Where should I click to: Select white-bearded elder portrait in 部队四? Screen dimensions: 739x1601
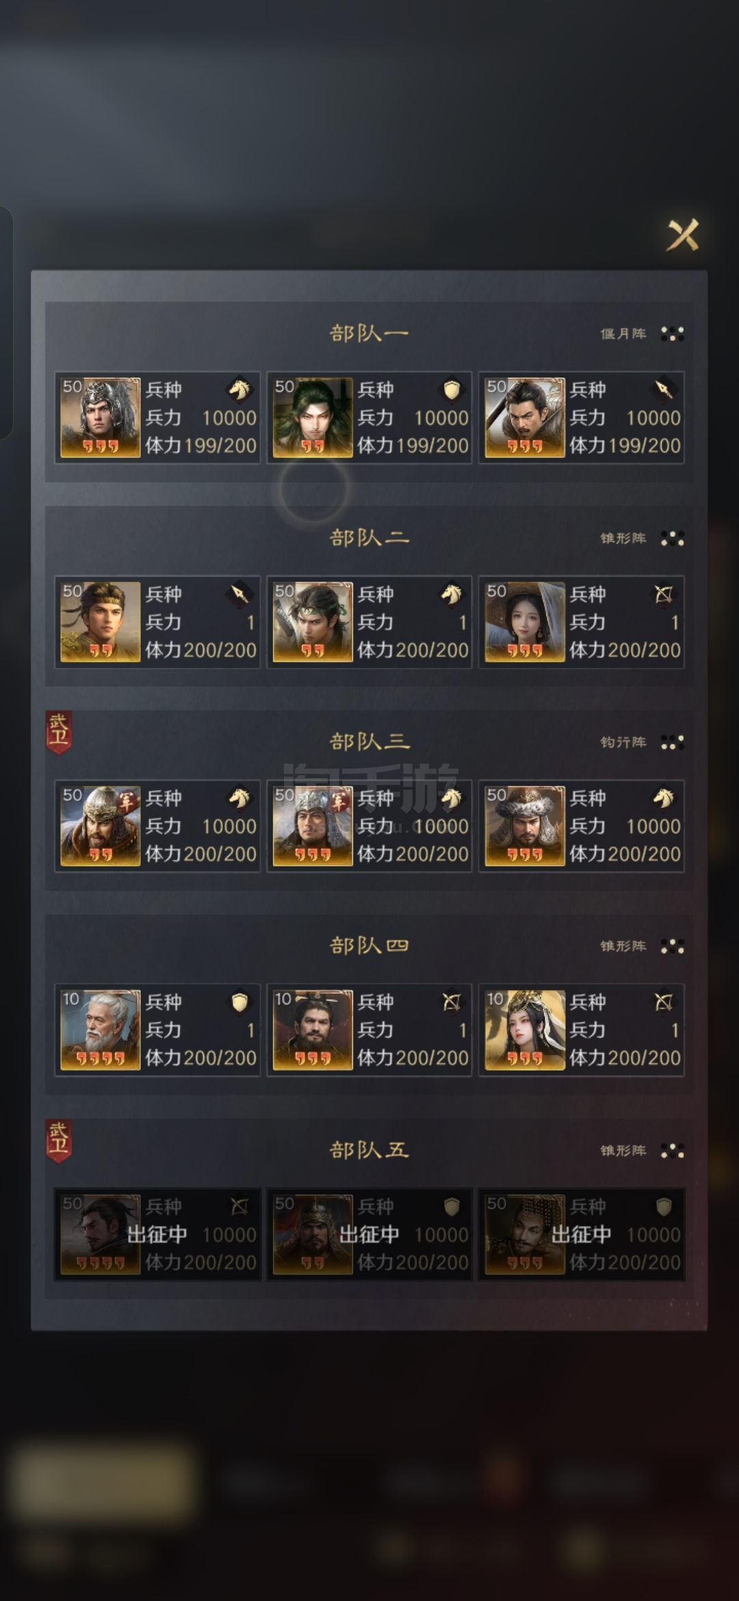tap(101, 1030)
